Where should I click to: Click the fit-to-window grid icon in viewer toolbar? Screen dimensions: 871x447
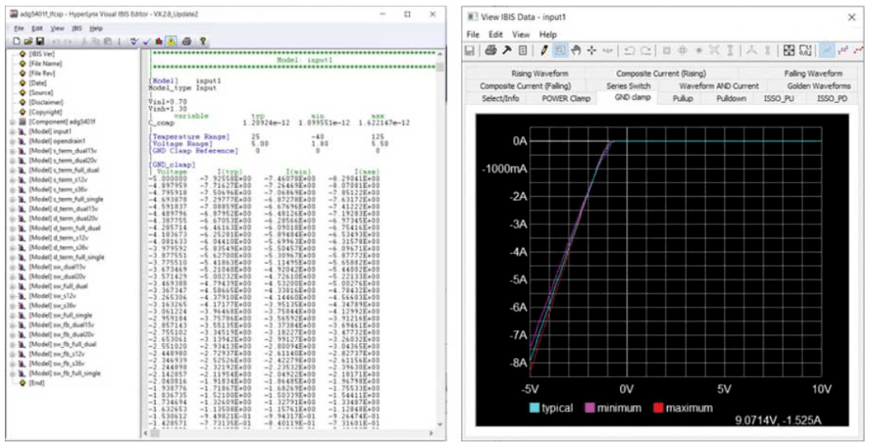click(x=789, y=51)
